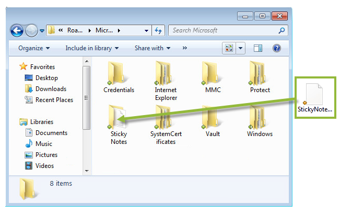Open the Windows folder
Screen dimensions: 340x214
[x=260, y=118]
